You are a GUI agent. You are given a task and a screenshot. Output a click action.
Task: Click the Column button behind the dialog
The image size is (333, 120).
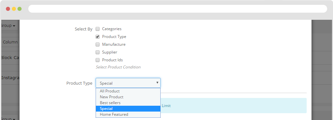[10, 42]
